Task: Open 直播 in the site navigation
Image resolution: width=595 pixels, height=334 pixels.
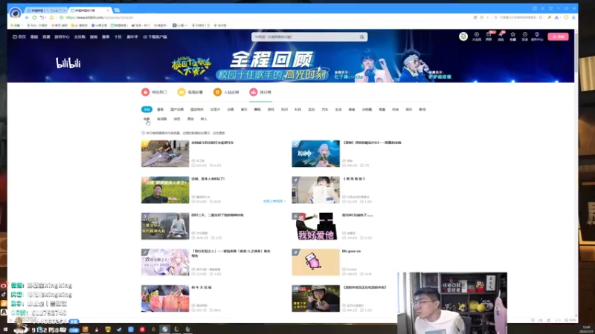Action: tap(46, 36)
